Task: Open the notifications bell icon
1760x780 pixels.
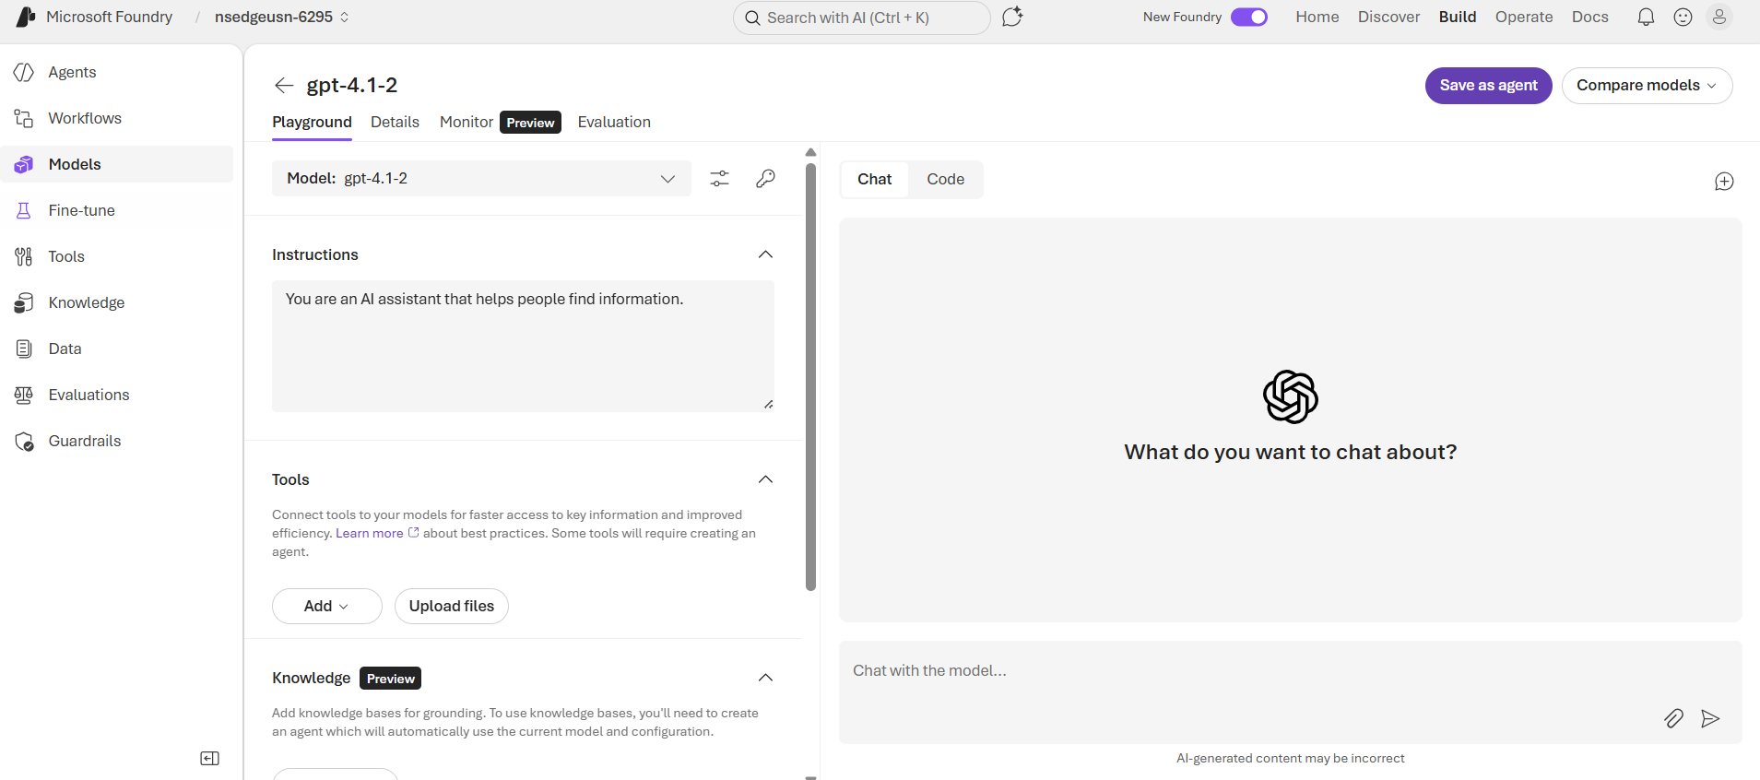Action: pyautogui.click(x=1646, y=17)
